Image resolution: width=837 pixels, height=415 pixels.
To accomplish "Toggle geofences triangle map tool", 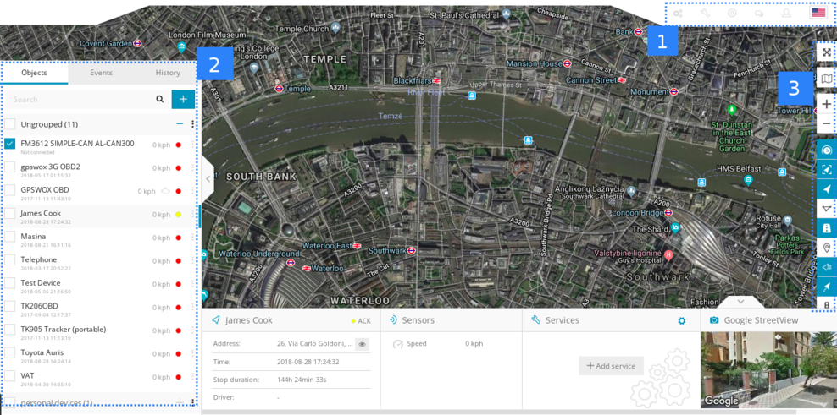I will pos(827,209).
